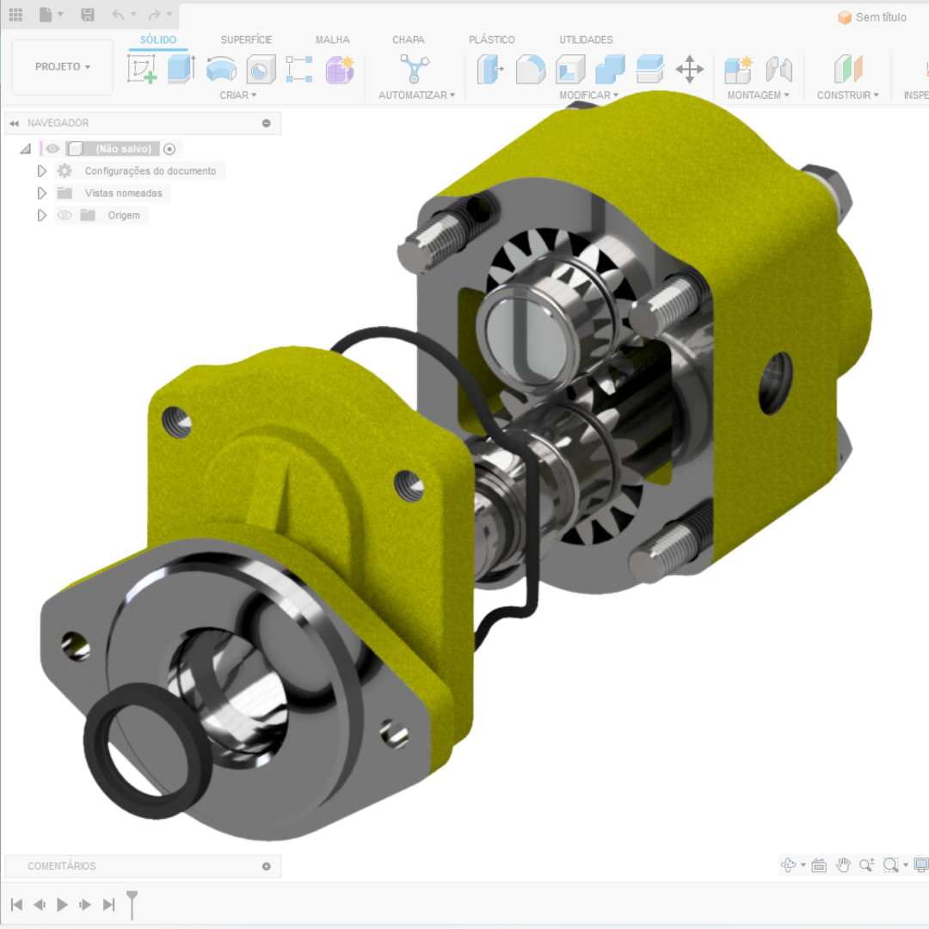Select the Move/Copy tool
The image size is (929, 929).
click(x=690, y=70)
